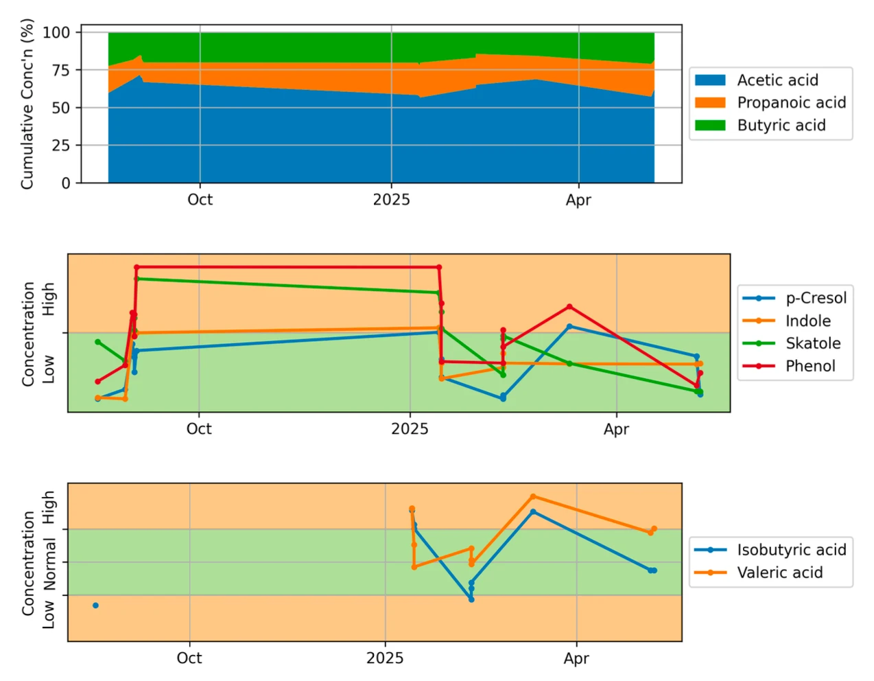Click the lowest Isobutyric acid line point
This screenshot has height=681, width=874.
click(x=471, y=599)
